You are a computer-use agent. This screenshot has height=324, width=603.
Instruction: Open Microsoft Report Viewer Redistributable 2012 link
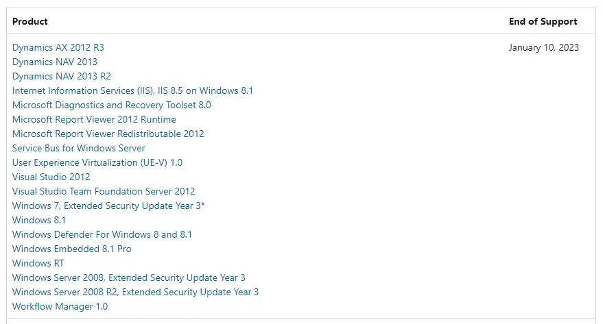coord(108,134)
